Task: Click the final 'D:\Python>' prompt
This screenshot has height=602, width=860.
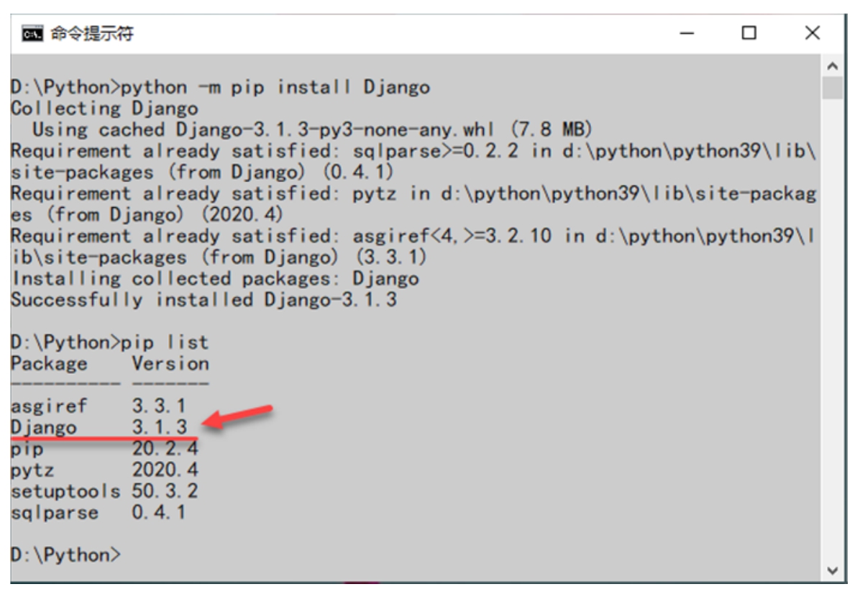Action: coord(65,555)
